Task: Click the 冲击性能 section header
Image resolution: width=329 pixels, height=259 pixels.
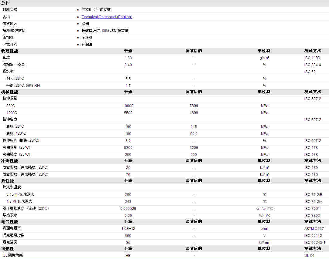Action: pyautogui.click(x=10, y=161)
